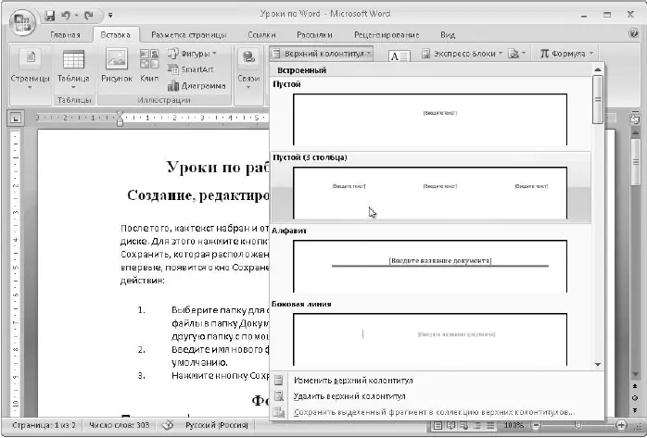
Task: Open the Формула equation dropdown
Action: (567, 54)
